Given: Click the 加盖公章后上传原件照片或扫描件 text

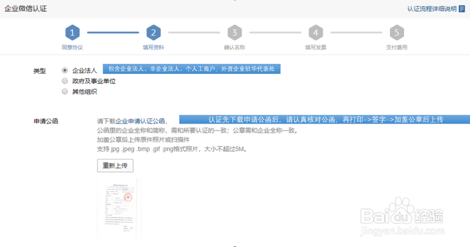Looking at the screenshot, I should [x=143, y=140].
